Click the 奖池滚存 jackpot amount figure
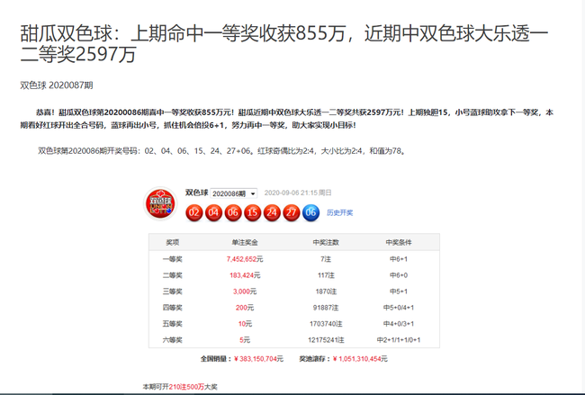This screenshot has height=395, width=585. (x=373, y=357)
